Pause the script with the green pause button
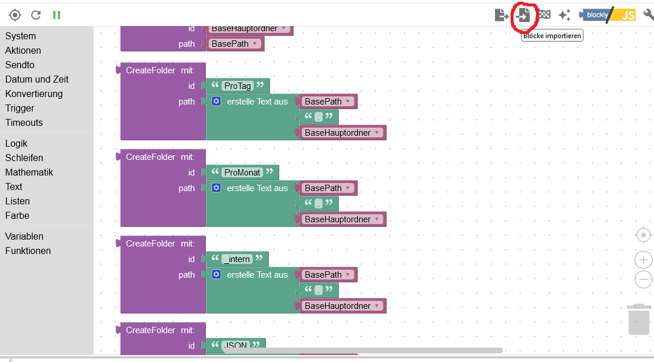The width and height of the screenshot is (654, 362). [x=57, y=15]
